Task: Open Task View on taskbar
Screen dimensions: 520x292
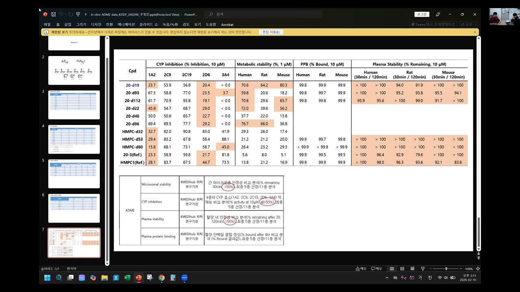Action: pyautogui.click(x=70, y=278)
